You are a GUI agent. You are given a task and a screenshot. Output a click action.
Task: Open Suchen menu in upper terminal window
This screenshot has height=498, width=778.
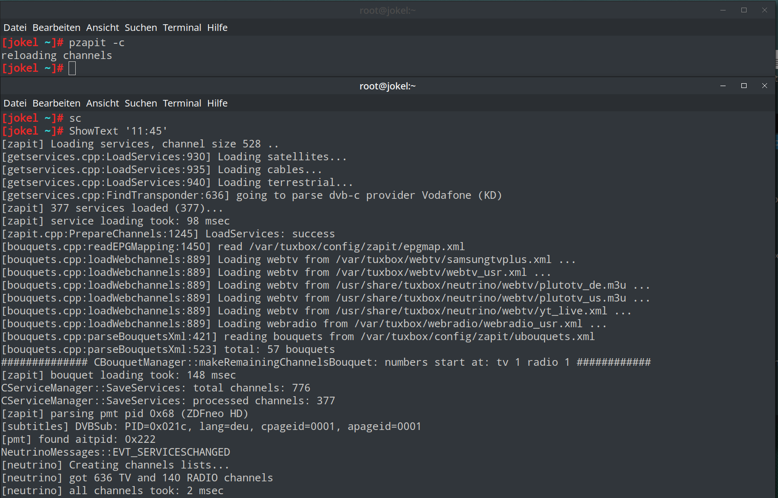tap(140, 28)
